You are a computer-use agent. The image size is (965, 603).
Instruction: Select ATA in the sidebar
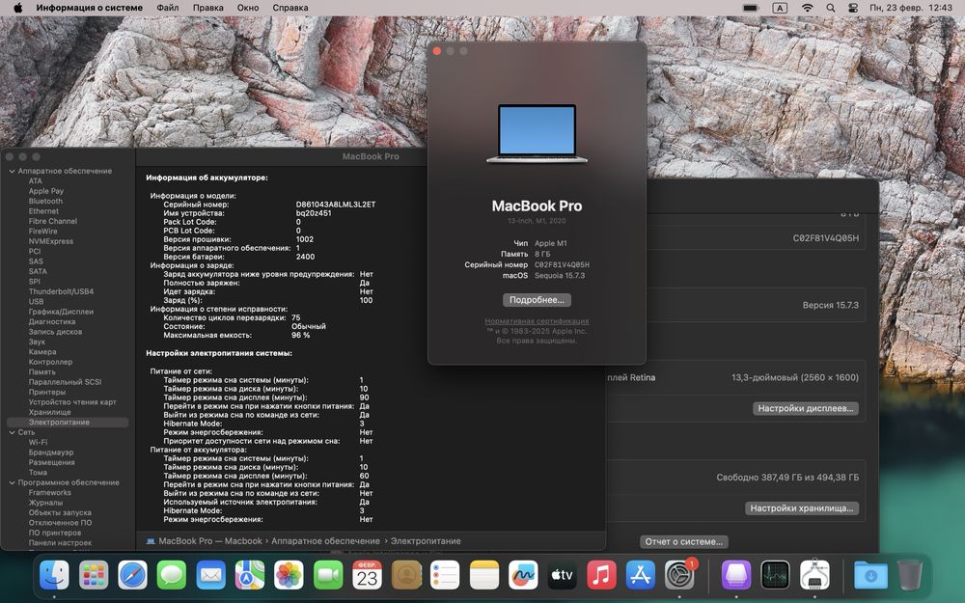(35, 181)
